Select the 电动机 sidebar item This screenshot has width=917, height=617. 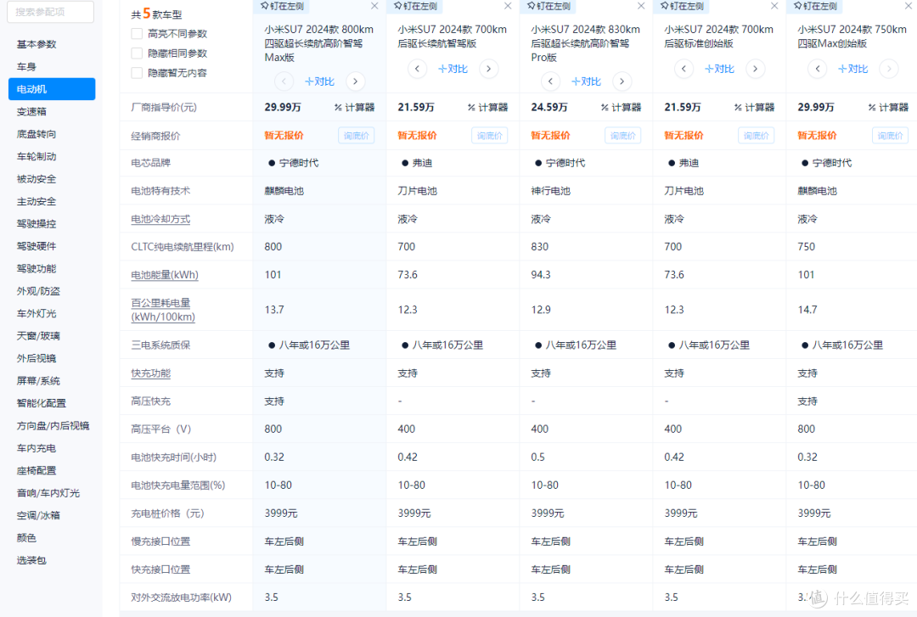(52, 89)
